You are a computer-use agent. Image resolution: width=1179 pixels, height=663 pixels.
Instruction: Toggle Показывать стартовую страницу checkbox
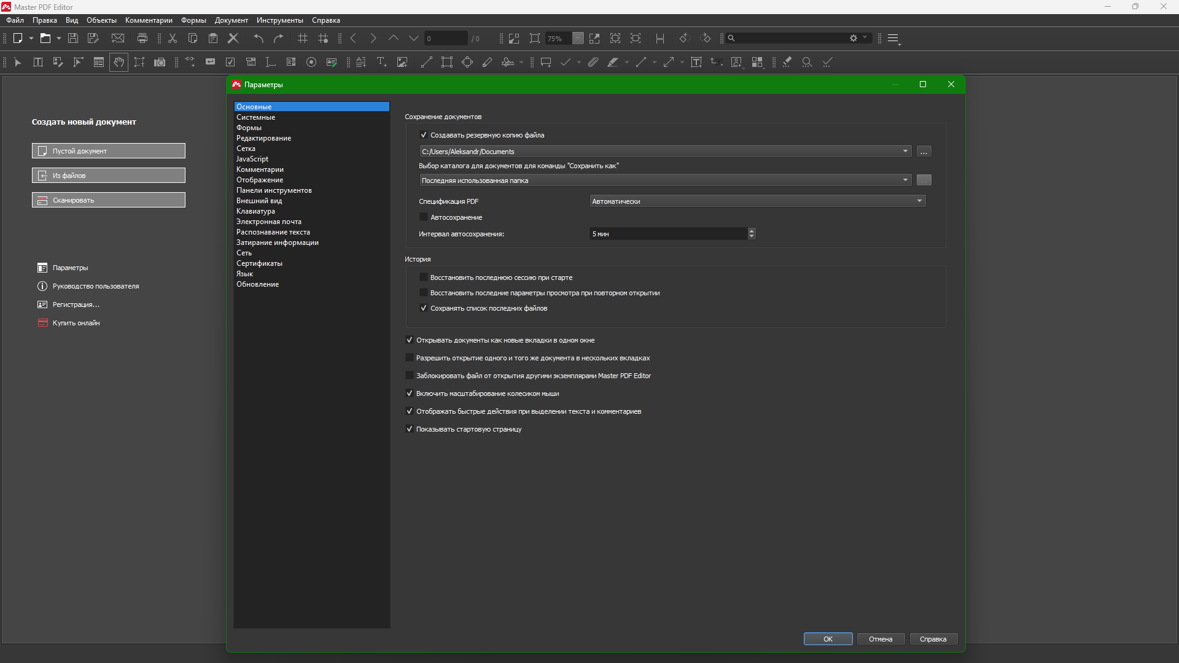410,429
